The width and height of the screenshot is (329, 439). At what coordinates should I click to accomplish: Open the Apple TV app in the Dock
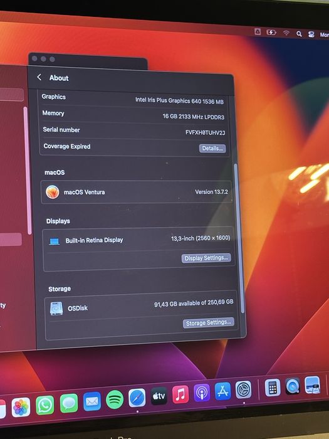(159, 396)
